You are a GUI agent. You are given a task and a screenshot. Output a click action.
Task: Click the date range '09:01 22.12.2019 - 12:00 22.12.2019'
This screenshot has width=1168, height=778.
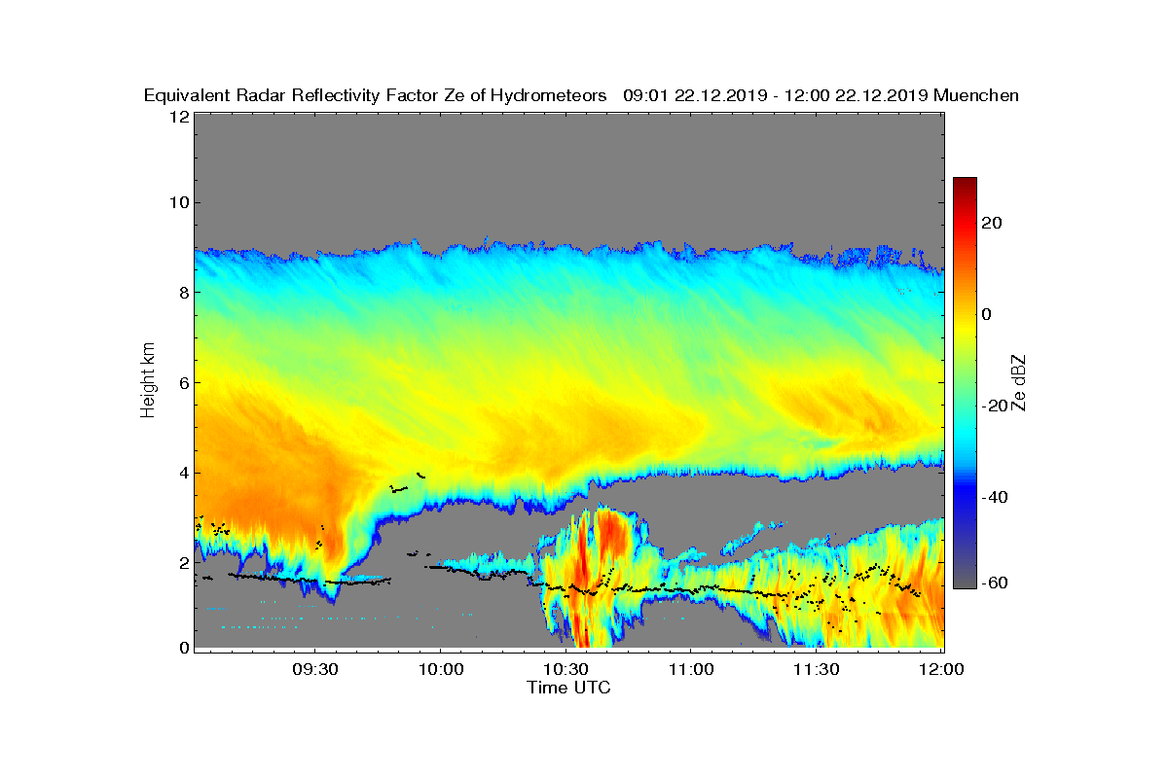(776, 95)
